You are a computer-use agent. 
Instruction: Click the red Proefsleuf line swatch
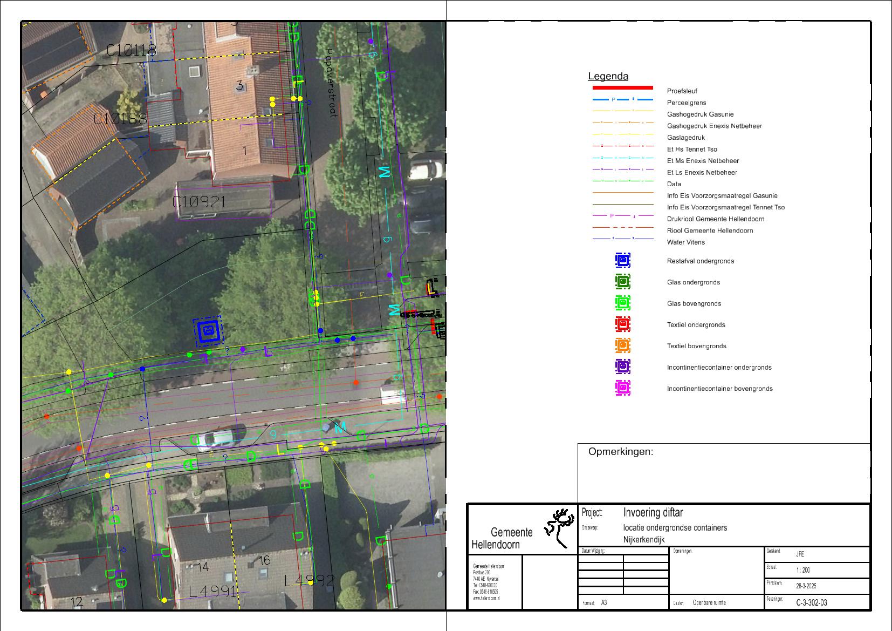tap(622, 87)
